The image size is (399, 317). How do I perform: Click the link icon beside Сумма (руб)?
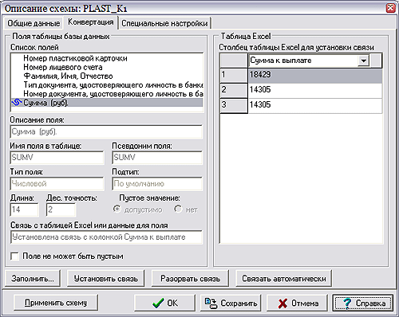point(17,103)
